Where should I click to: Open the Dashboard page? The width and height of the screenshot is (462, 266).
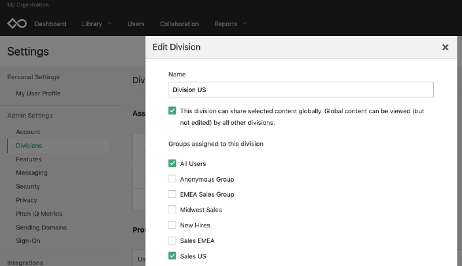(x=50, y=24)
